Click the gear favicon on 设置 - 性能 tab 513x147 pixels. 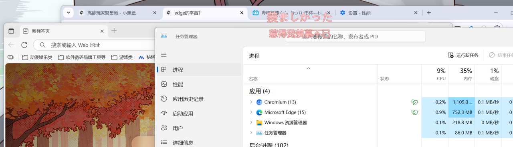pyautogui.click(x=342, y=13)
